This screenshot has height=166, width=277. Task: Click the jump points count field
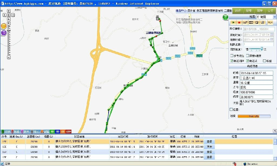coord(258,44)
